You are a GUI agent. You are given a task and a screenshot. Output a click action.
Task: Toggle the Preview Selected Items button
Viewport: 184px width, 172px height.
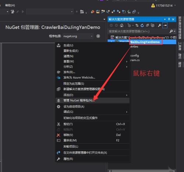[165, 25]
